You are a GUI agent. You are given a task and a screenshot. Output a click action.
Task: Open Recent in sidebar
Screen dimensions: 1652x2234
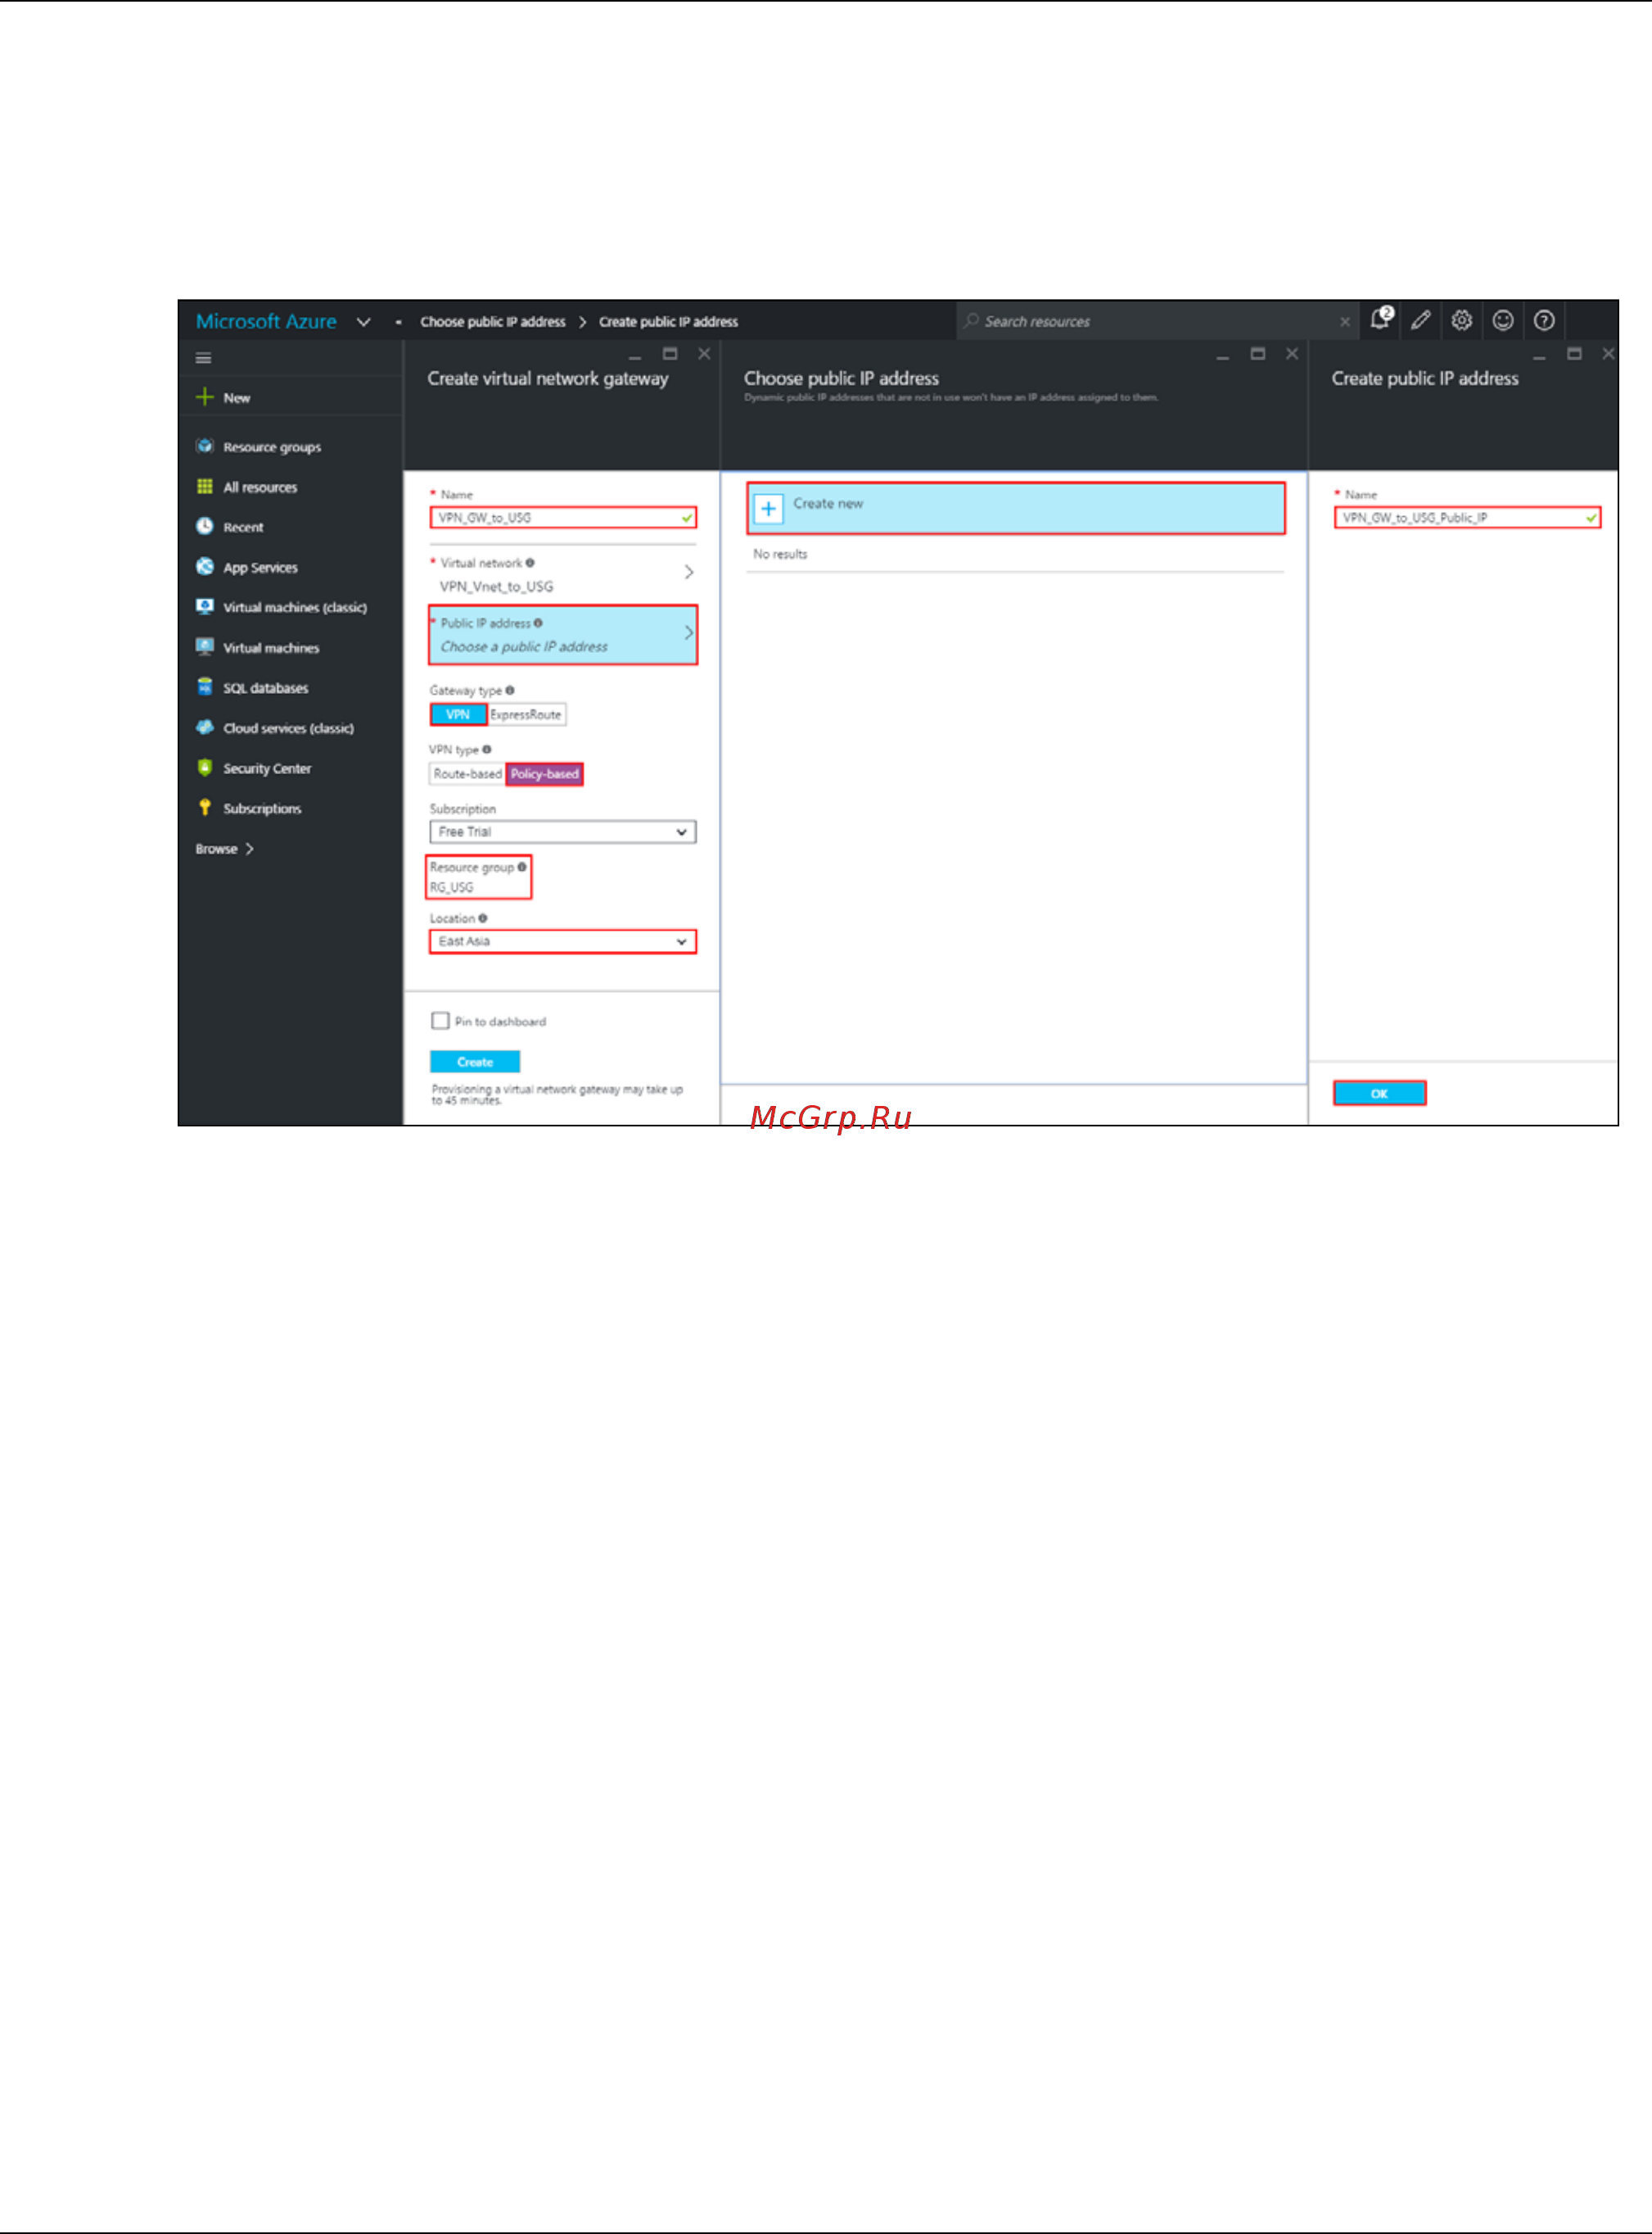pos(243,528)
